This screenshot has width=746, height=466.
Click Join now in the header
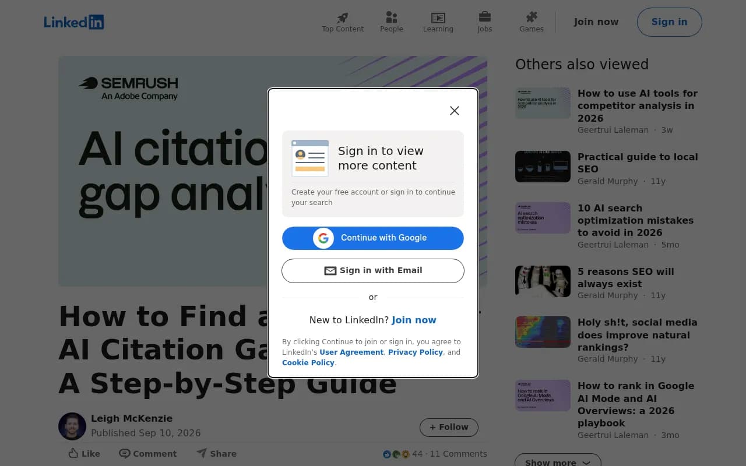pos(596,22)
